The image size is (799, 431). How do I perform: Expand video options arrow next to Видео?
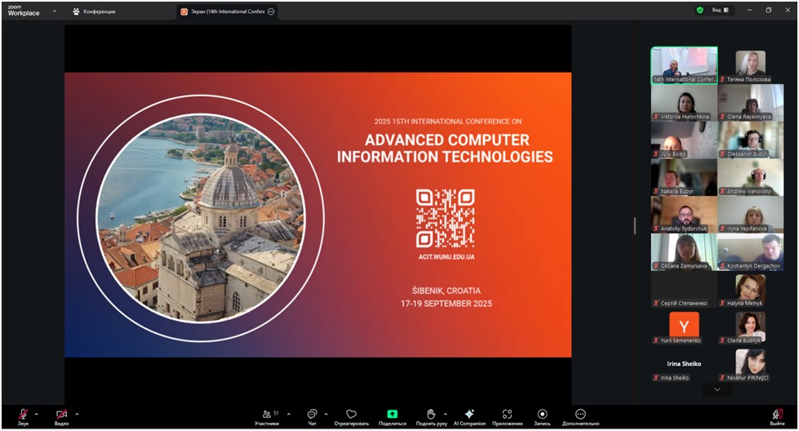pos(77,414)
